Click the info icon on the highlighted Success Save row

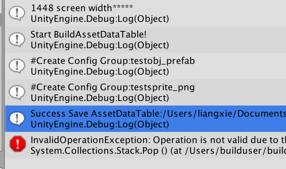pyautogui.click(x=16, y=119)
